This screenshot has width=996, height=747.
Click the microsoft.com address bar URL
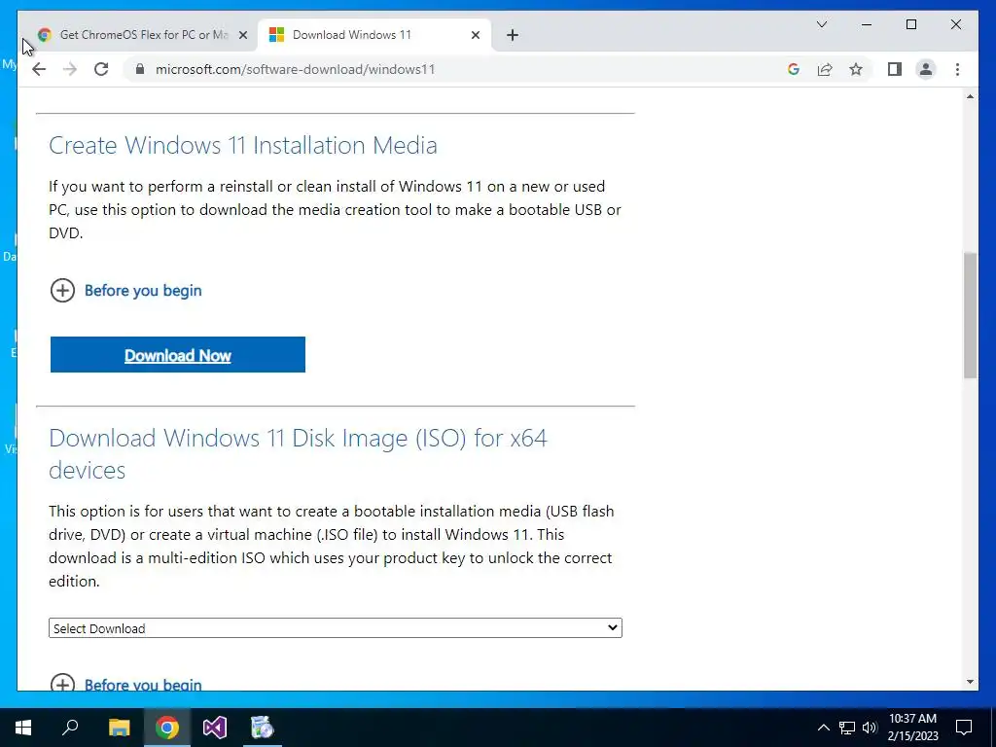(x=295, y=69)
